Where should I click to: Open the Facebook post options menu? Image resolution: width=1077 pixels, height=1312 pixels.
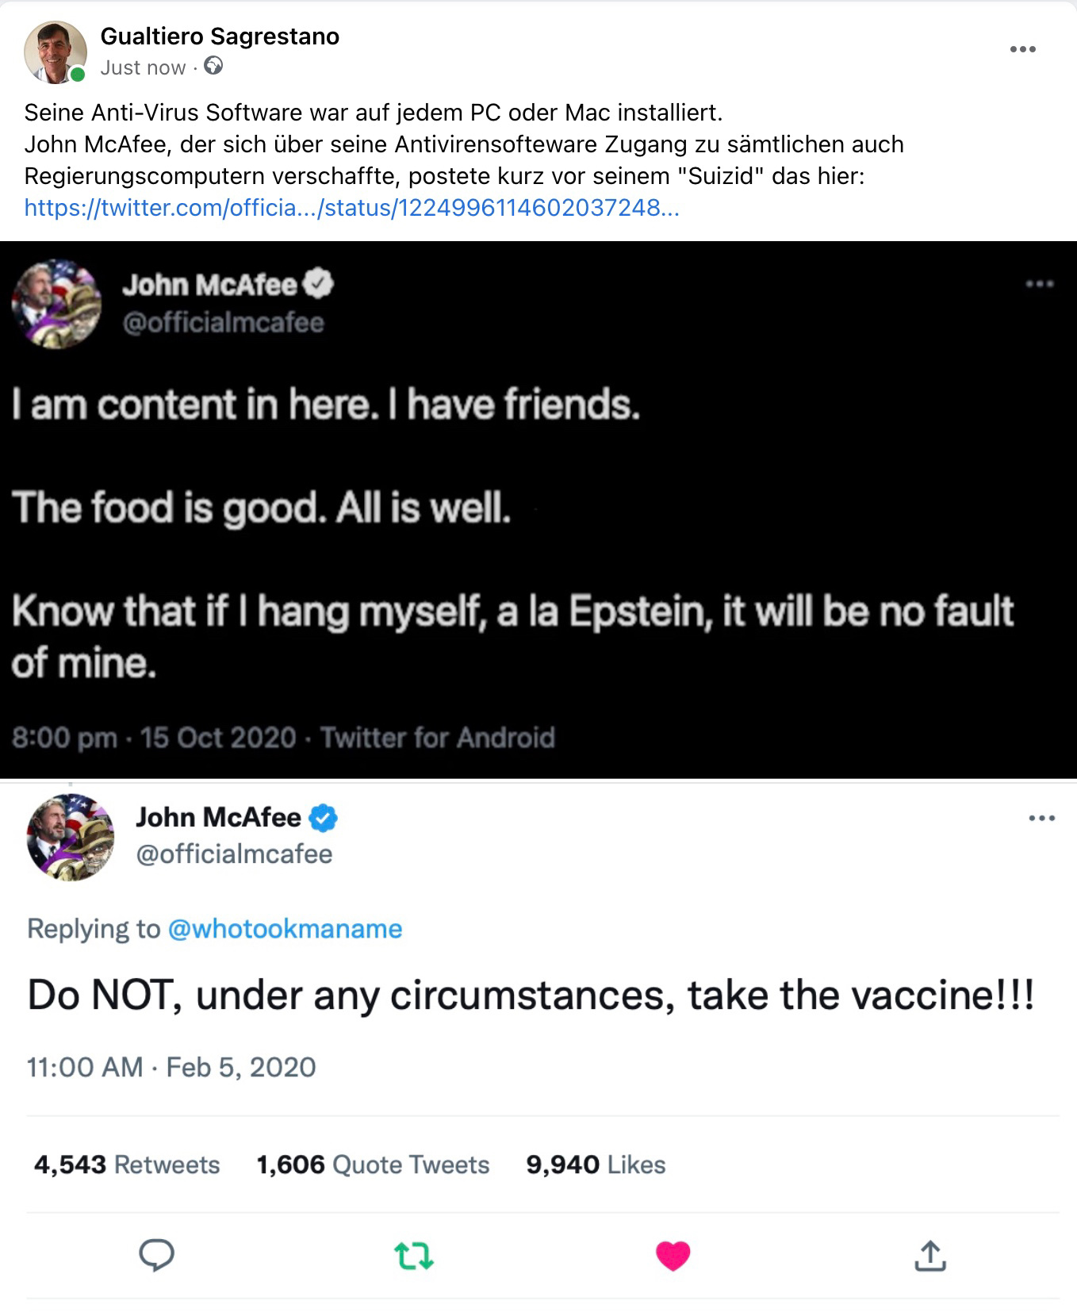1022,49
